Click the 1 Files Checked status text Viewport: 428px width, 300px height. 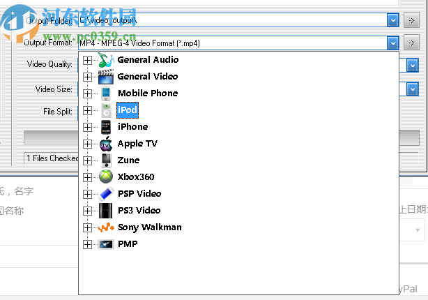point(52,158)
